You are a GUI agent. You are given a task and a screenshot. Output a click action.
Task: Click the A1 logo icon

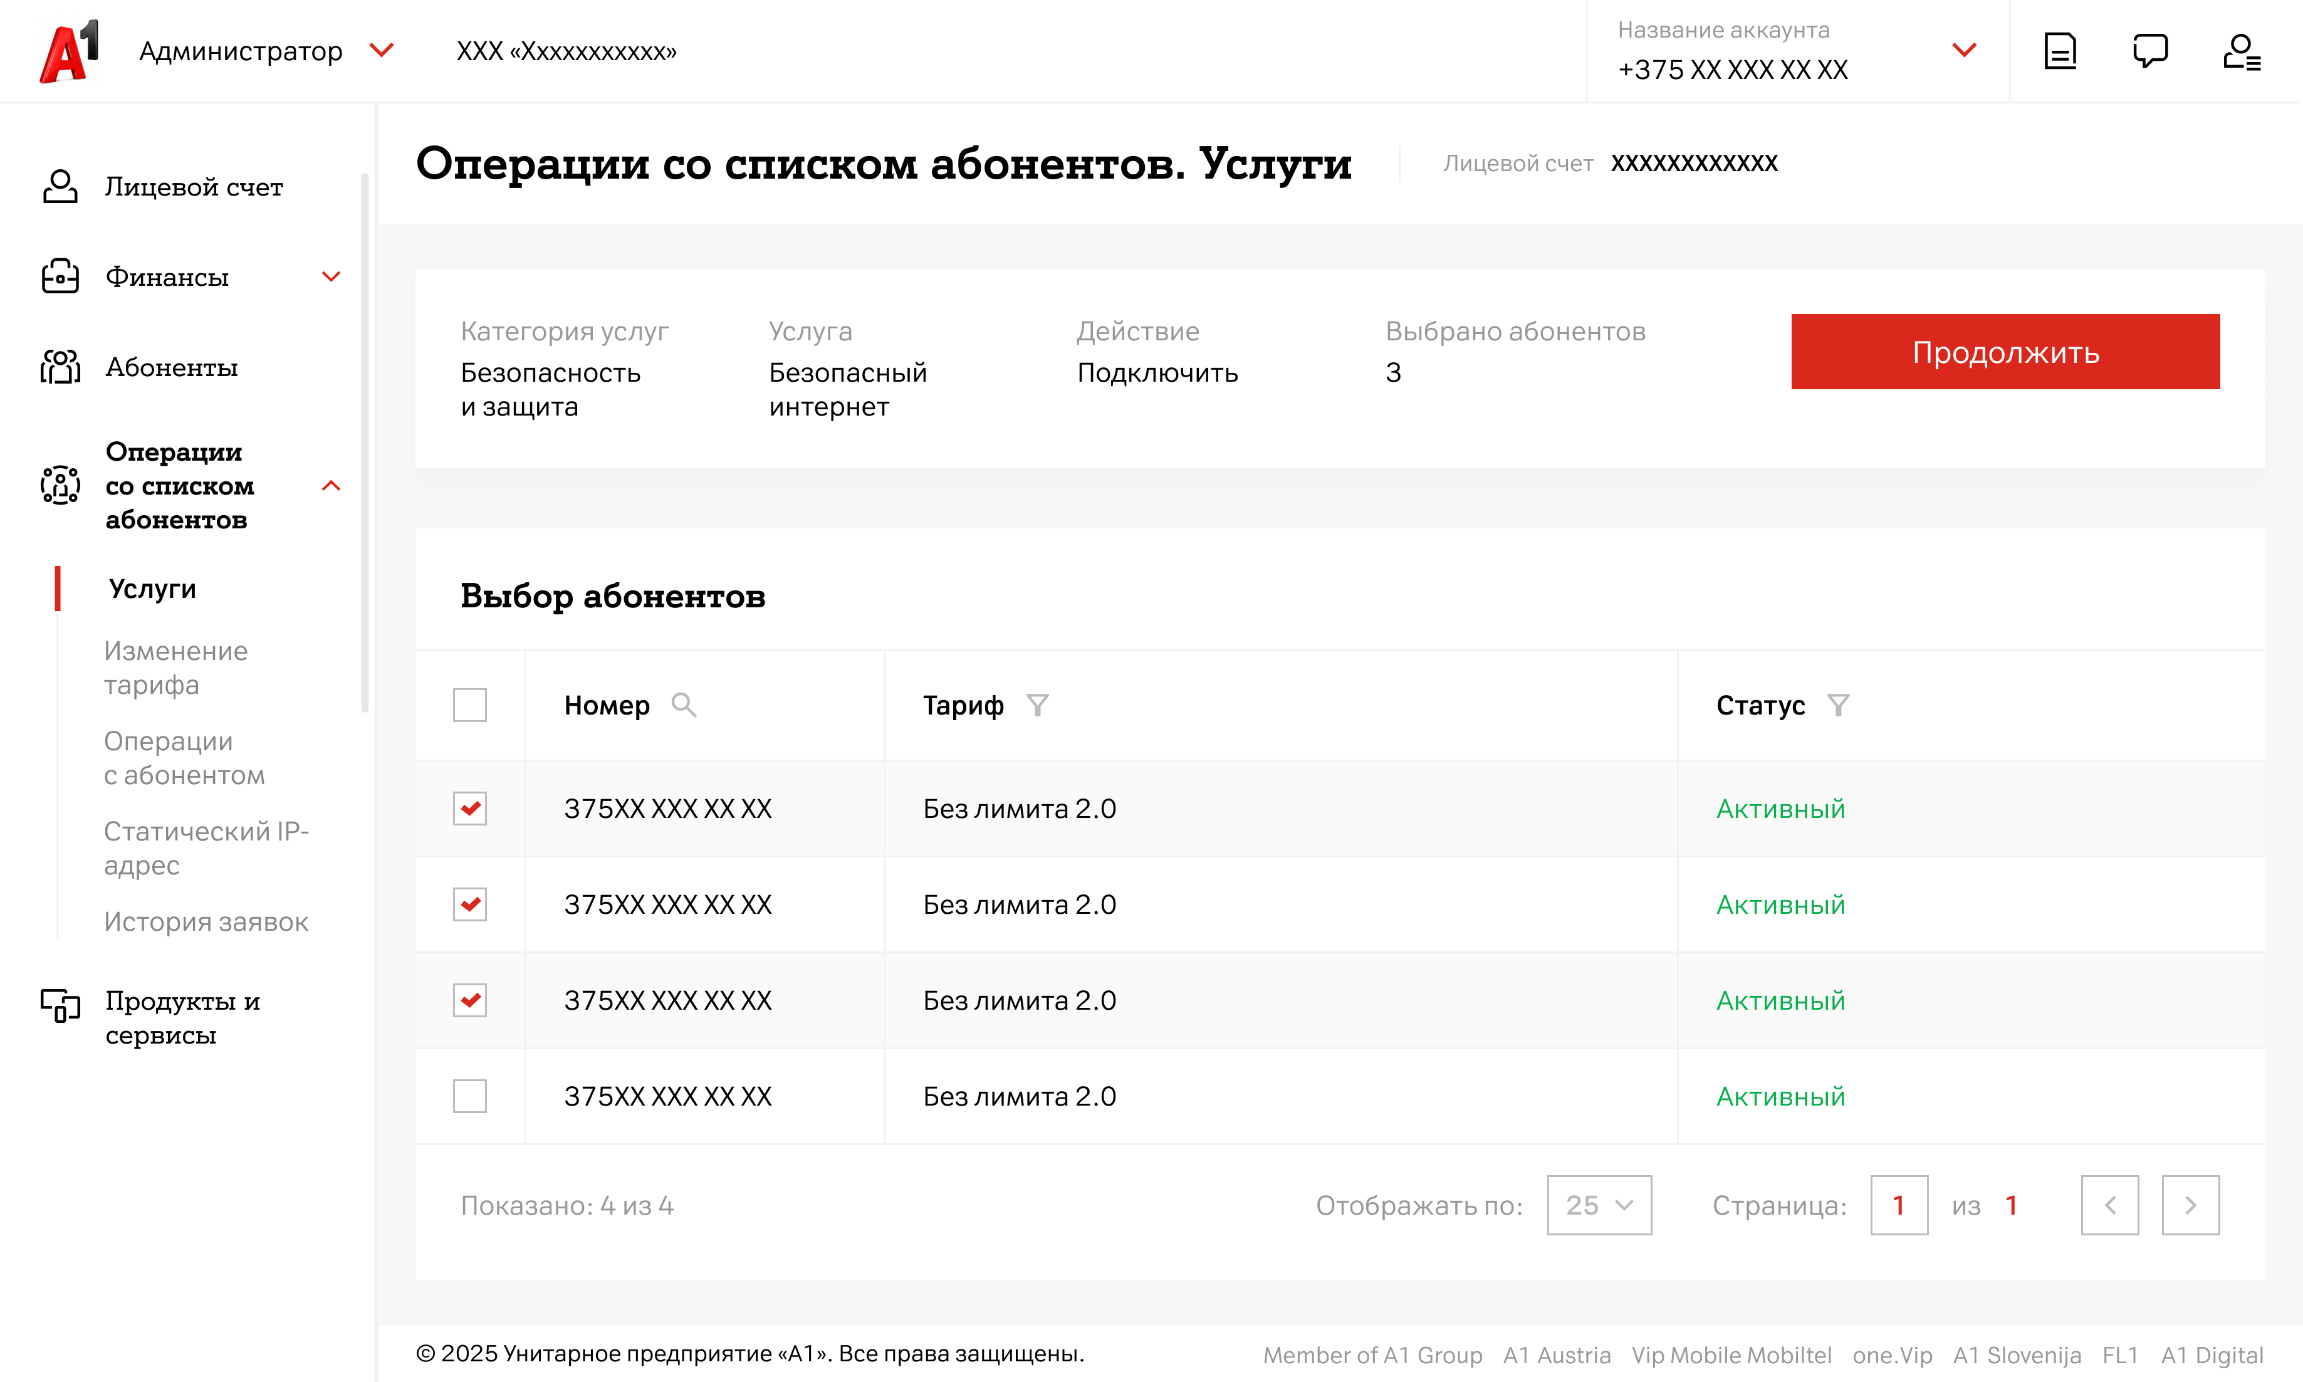click(x=69, y=51)
